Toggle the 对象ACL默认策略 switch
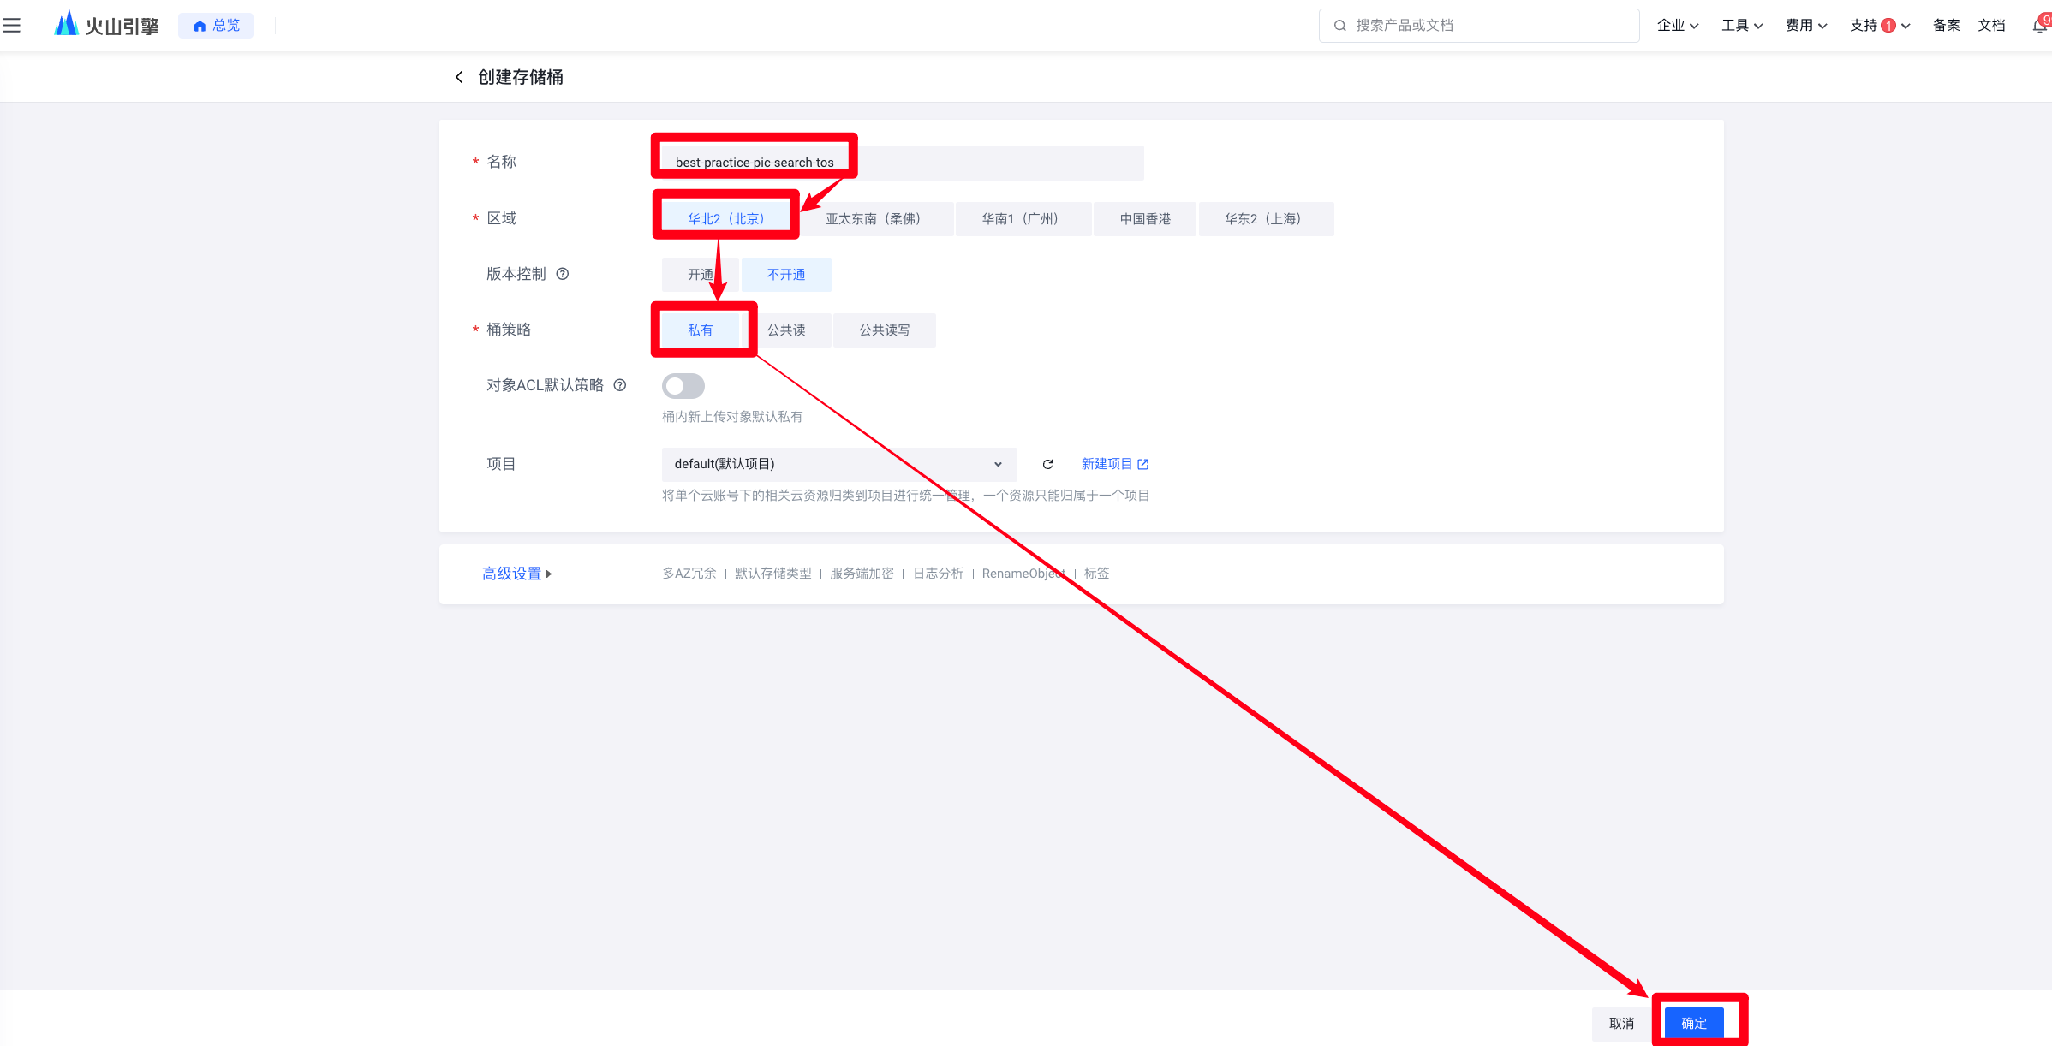This screenshot has width=2052, height=1046. pos(683,386)
